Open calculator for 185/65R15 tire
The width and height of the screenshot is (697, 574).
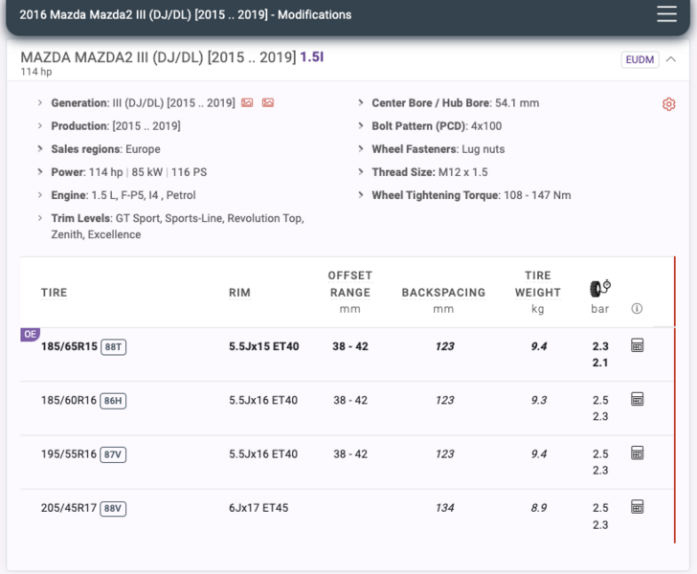tap(637, 345)
